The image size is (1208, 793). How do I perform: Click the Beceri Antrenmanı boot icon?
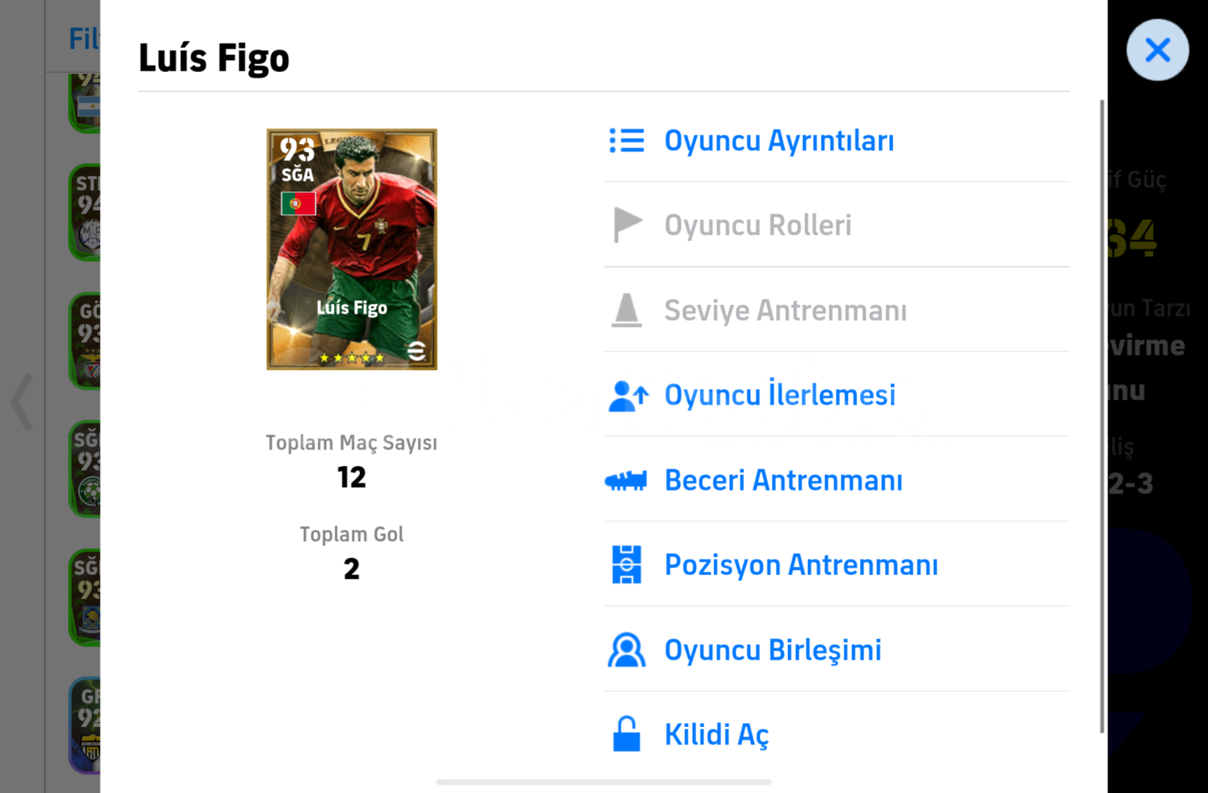click(x=626, y=480)
